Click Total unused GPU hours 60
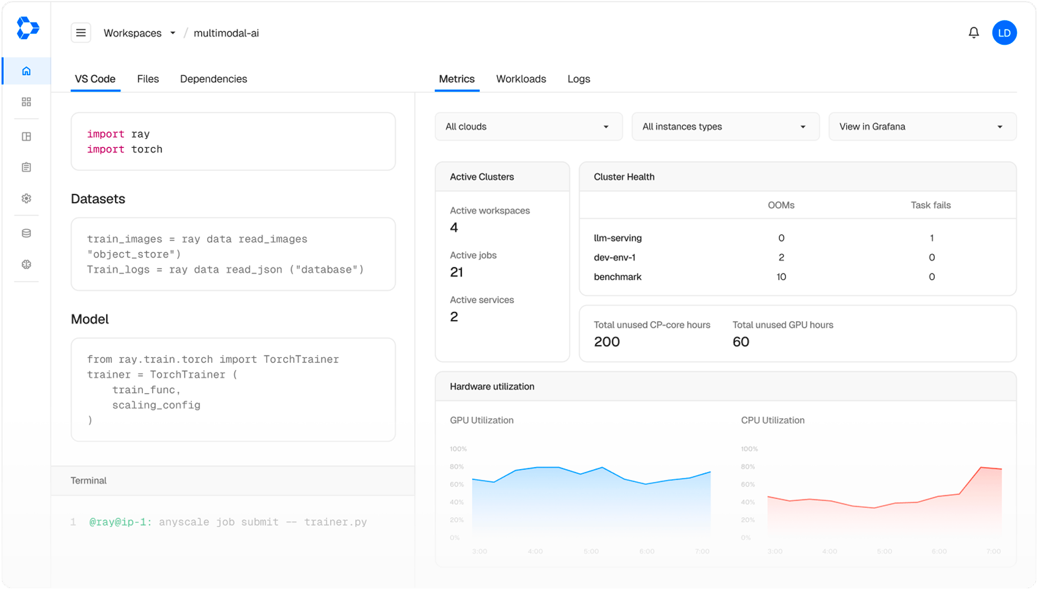This screenshot has width=1038, height=589. 741,342
